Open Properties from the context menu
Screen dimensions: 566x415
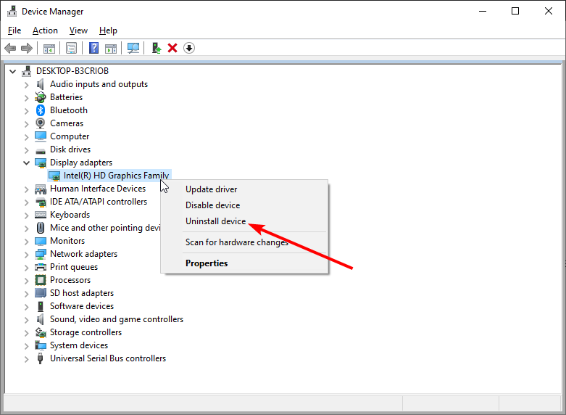tap(244, 263)
